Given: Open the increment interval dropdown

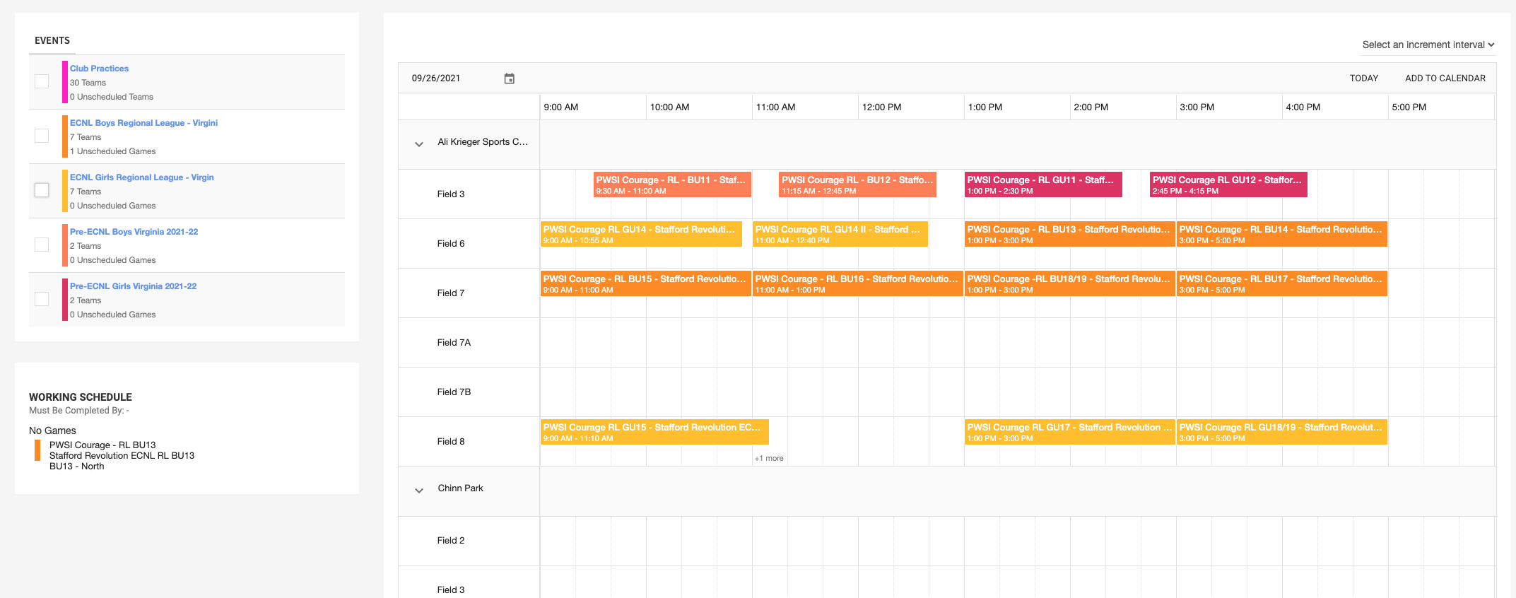Looking at the screenshot, I should coord(1428,45).
